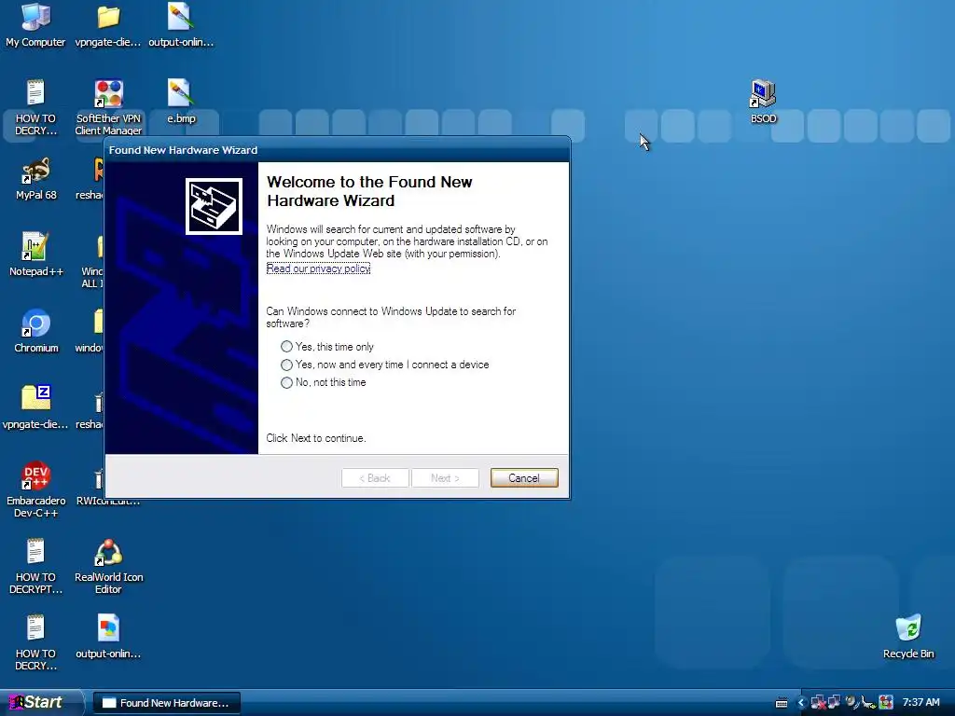Click the Back button in the wizard
The height and width of the screenshot is (716, 955).
pos(375,478)
